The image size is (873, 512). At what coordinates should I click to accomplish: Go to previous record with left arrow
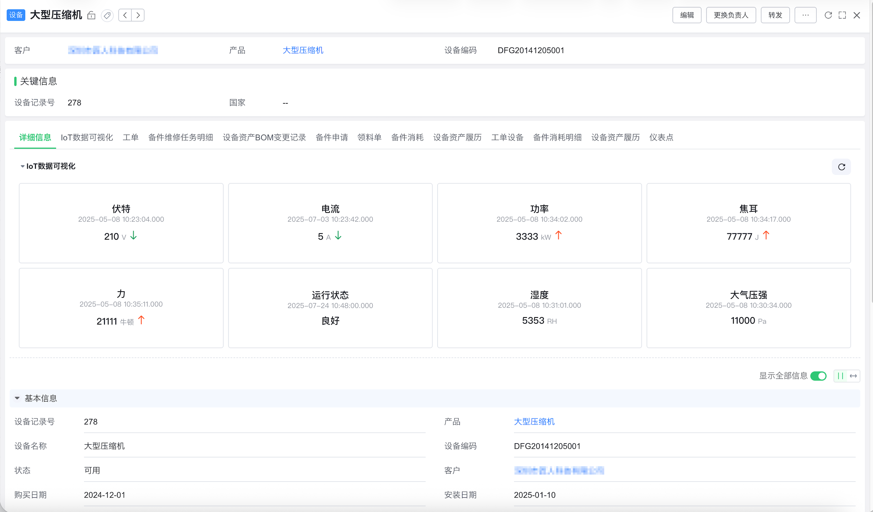coord(125,15)
